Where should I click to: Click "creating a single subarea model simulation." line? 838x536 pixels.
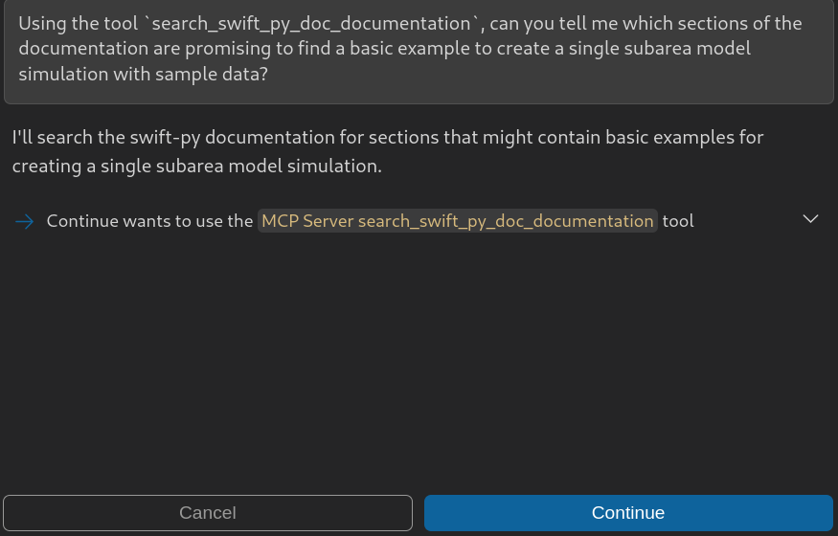(196, 166)
